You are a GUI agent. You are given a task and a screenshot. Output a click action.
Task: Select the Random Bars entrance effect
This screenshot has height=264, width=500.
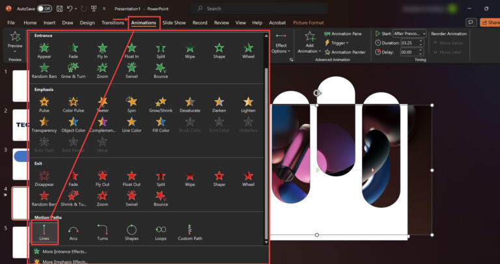pos(44,71)
